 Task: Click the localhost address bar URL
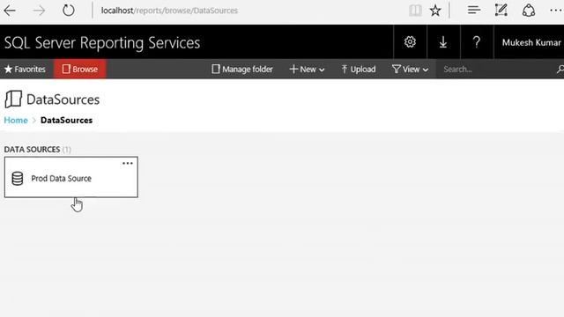tap(169, 11)
